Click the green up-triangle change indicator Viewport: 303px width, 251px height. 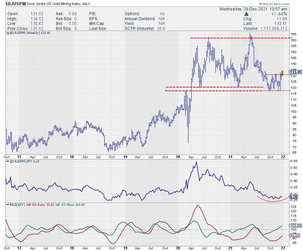tap(246, 13)
